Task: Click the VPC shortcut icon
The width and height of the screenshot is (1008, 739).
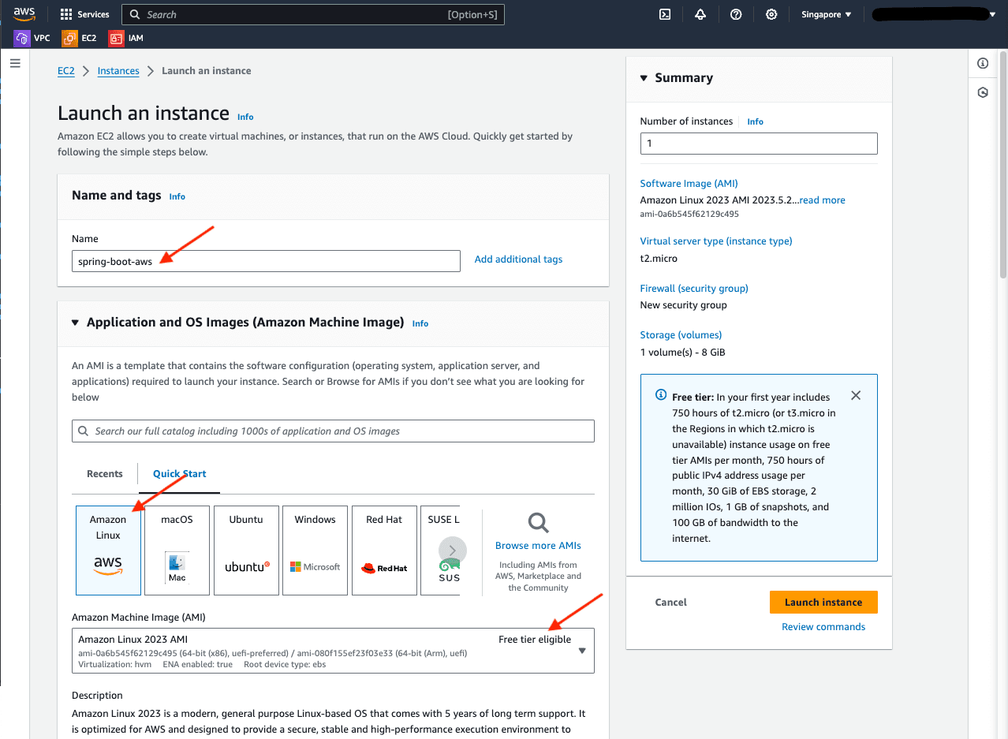Action: [22, 38]
